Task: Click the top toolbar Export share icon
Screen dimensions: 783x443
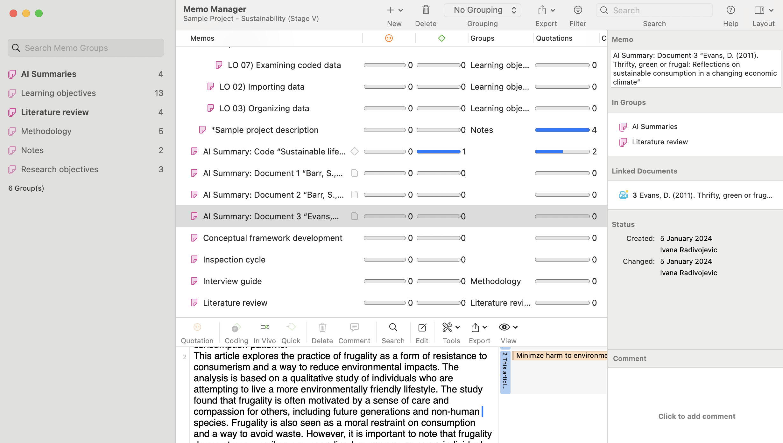Action: coord(542,10)
